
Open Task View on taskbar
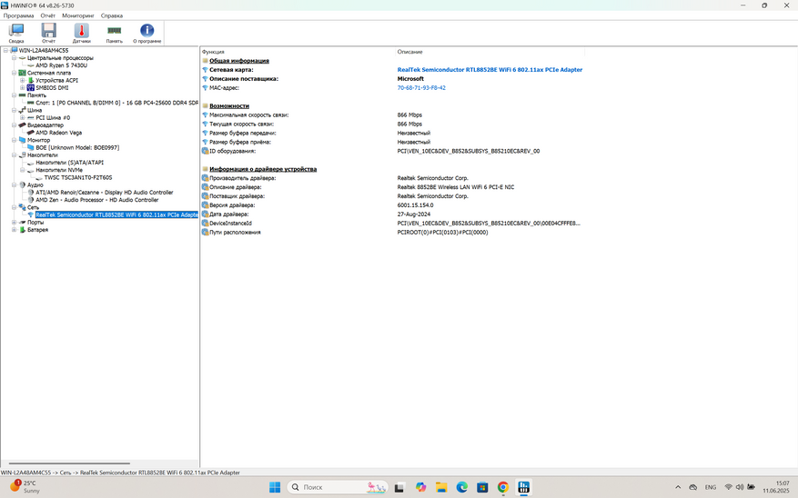point(399,487)
